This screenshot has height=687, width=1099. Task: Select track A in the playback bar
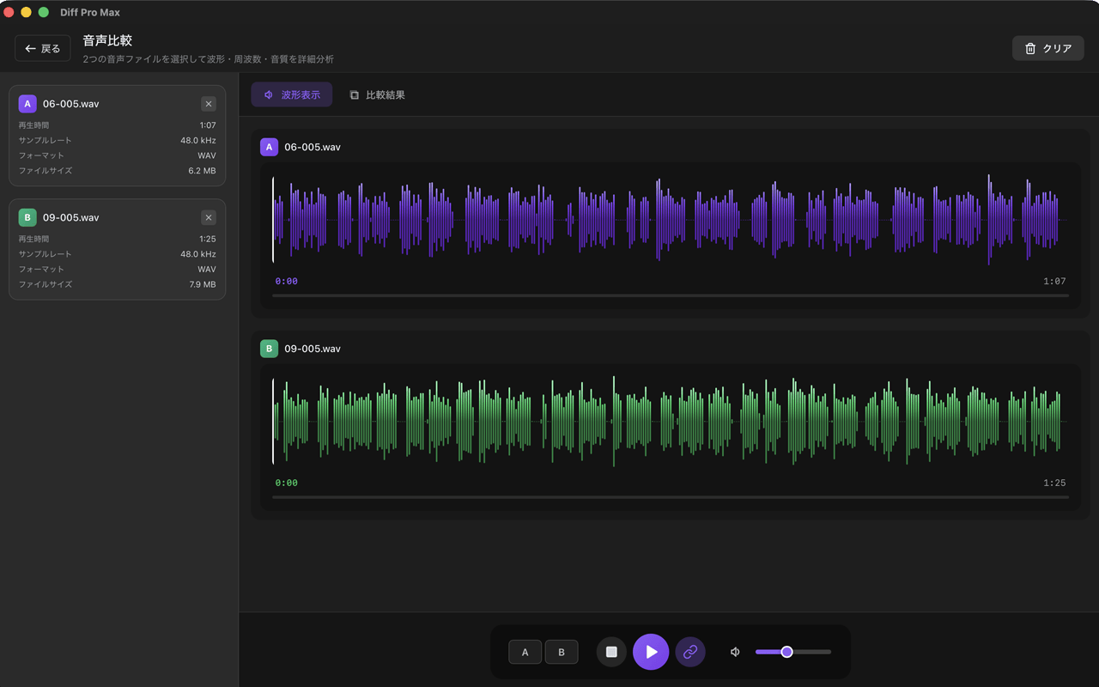pyautogui.click(x=525, y=652)
